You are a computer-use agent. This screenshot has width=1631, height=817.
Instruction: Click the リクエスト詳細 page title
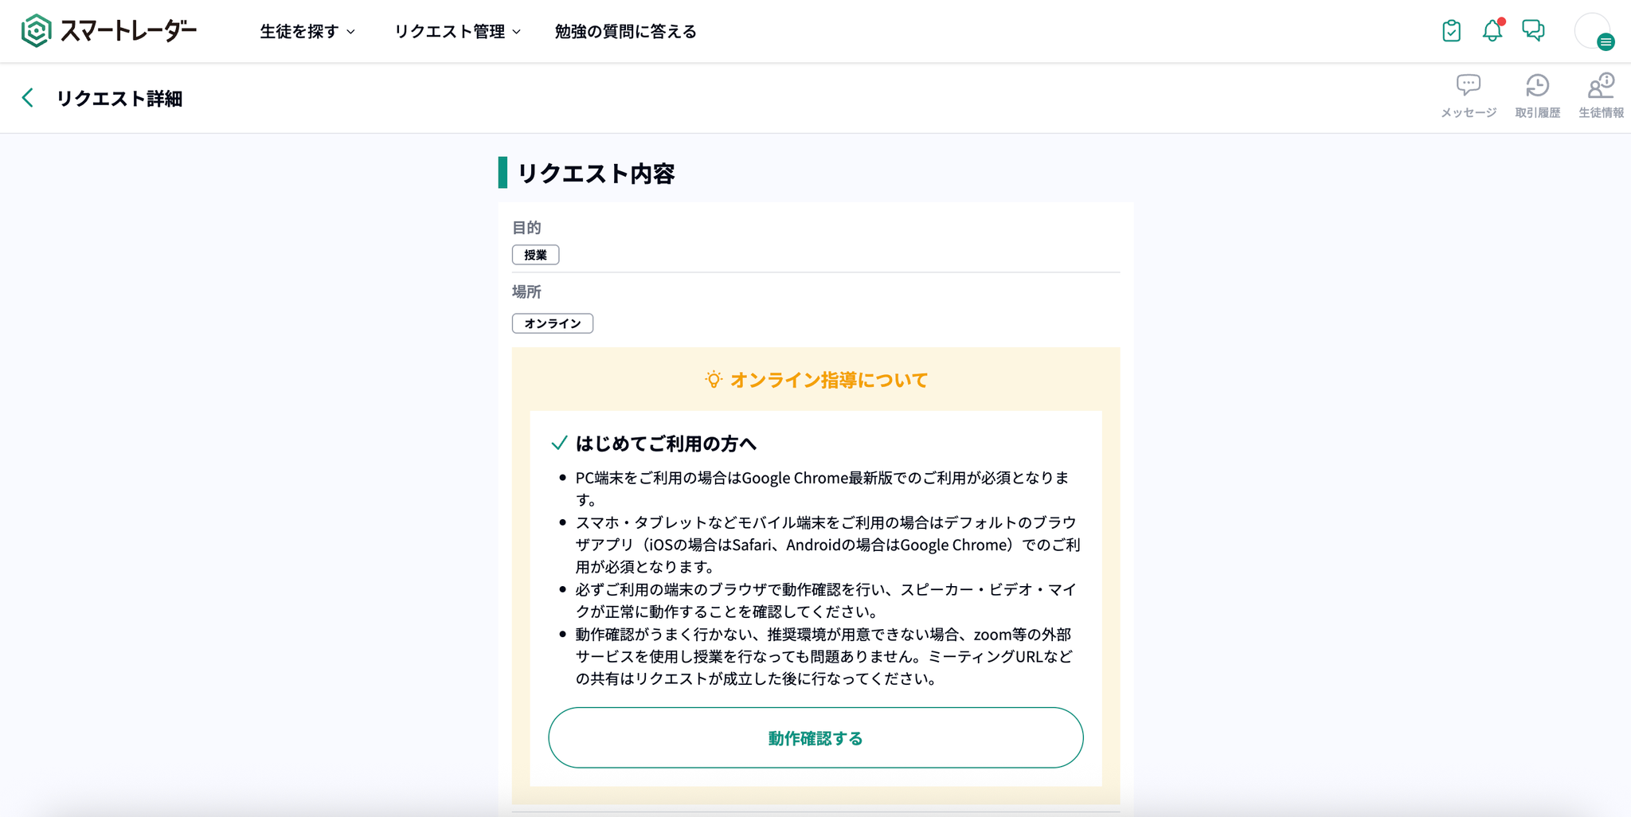(119, 99)
